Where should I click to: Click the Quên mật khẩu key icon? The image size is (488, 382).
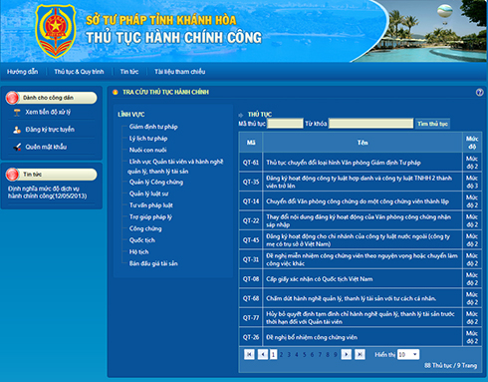click(17, 147)
